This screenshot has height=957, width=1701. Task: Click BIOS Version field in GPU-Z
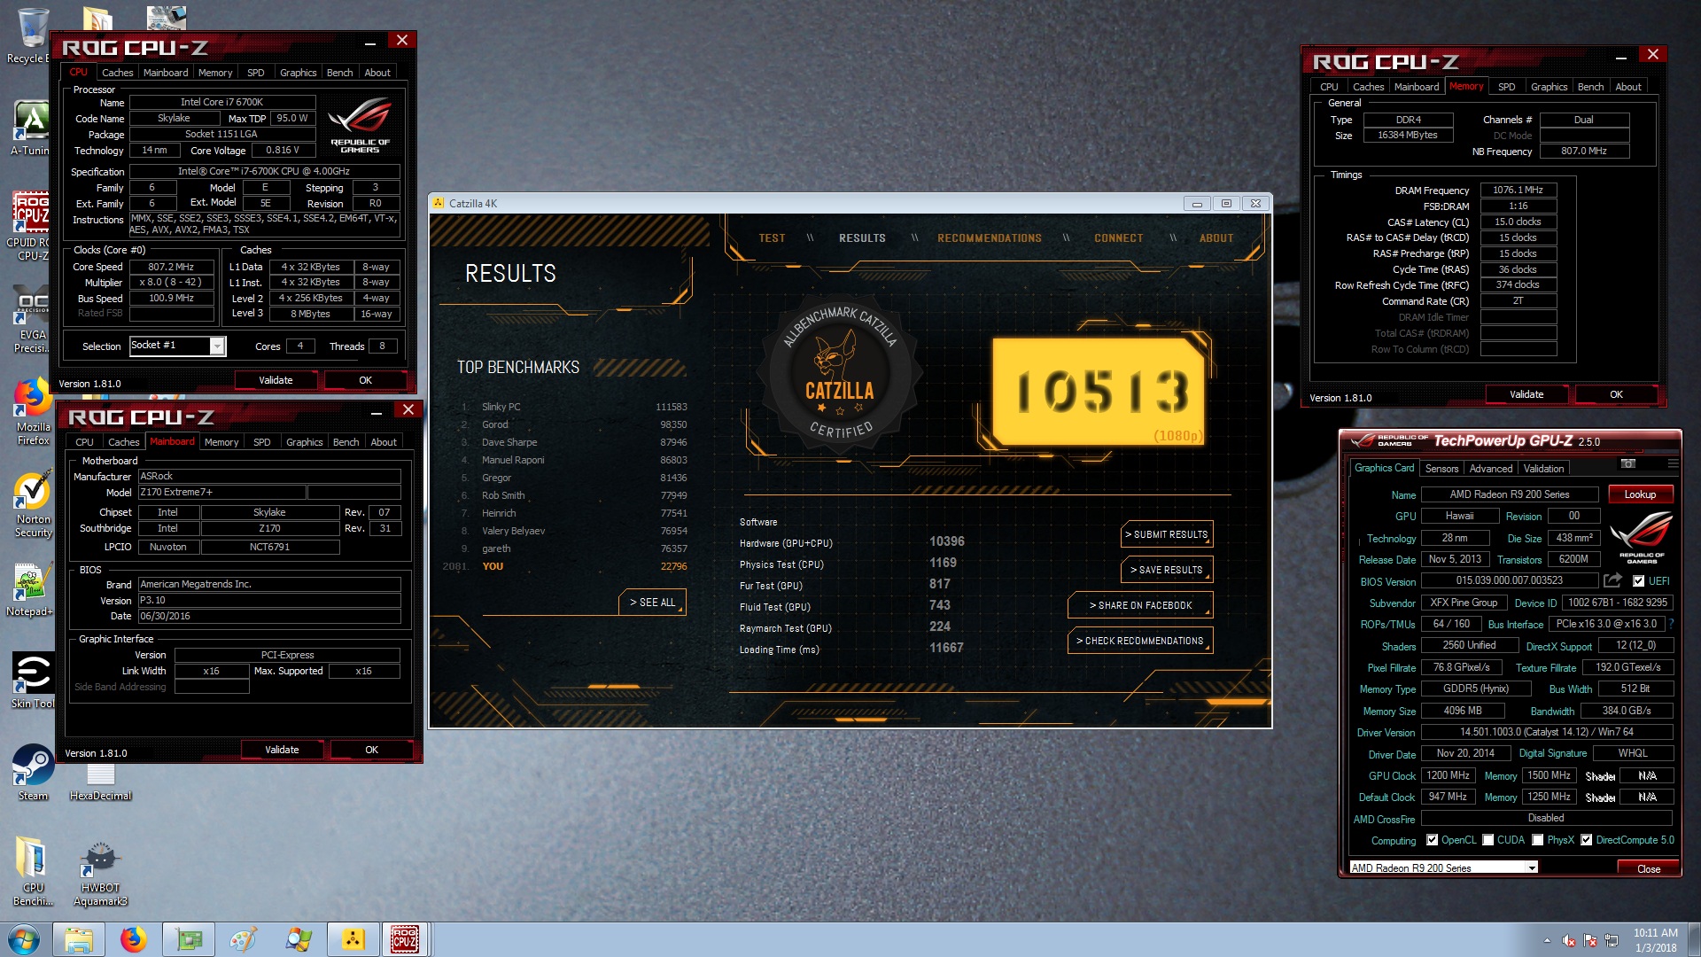[1509, 580]
